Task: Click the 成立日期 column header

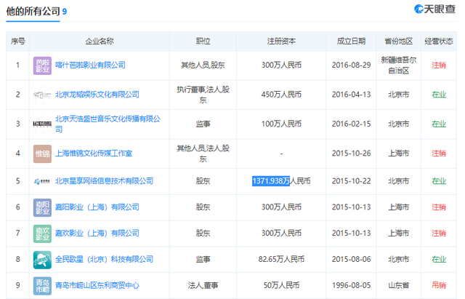Action: [351, 41]
